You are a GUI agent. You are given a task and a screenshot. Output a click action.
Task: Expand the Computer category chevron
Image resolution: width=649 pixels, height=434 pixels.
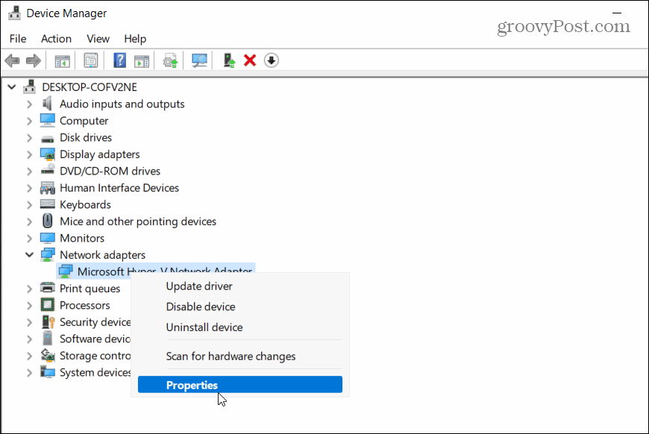point(29,122)
